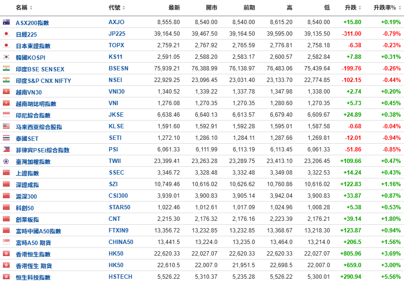This screenshot has height=285, width=404.
Task: Click the JKSE ticker code
Action: [x=116, y=115]
